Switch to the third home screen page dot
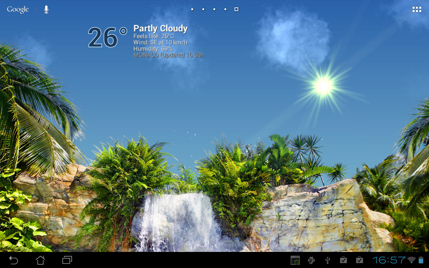Screen dimensions: 429x268 point(214,9)
